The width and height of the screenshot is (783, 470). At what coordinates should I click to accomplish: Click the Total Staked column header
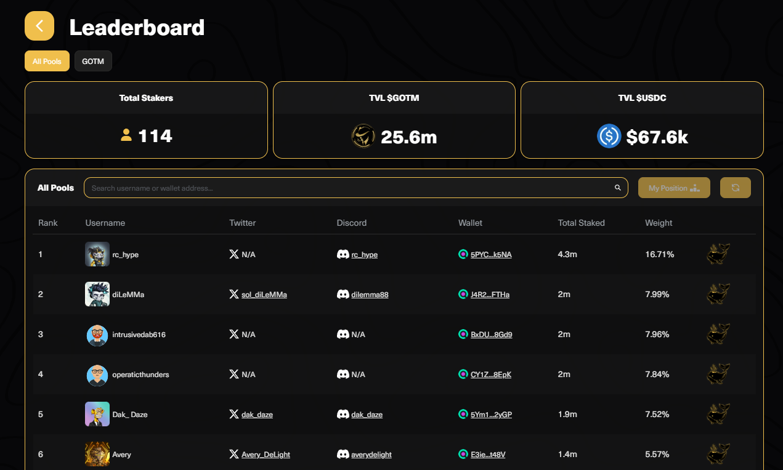581,223
